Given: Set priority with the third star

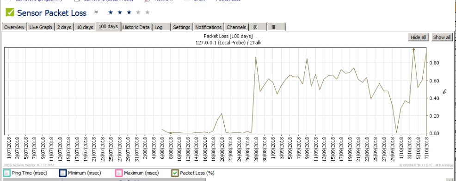Looking at the screenshot, I should point(129,12).
